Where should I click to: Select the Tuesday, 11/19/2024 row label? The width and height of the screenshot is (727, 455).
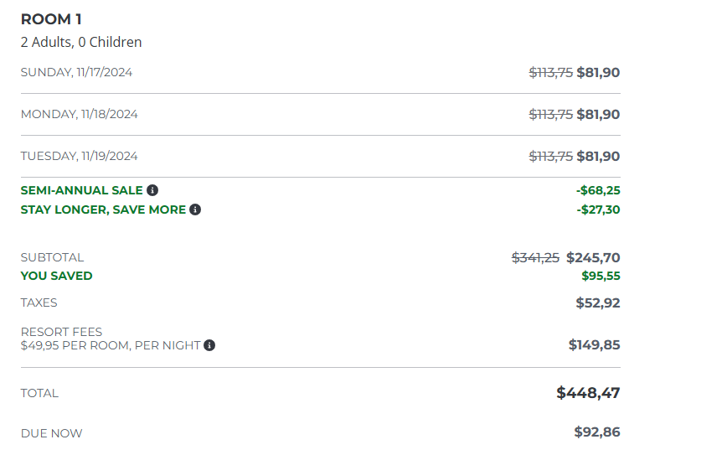(80, 156)
